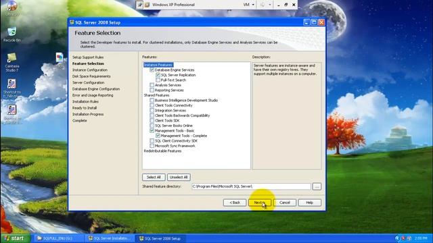Click the system tray clock
The height and width of the screenshot is (243, 433).
pos(421,238)
